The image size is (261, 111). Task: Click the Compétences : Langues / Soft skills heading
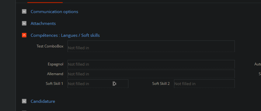[65, 35]
